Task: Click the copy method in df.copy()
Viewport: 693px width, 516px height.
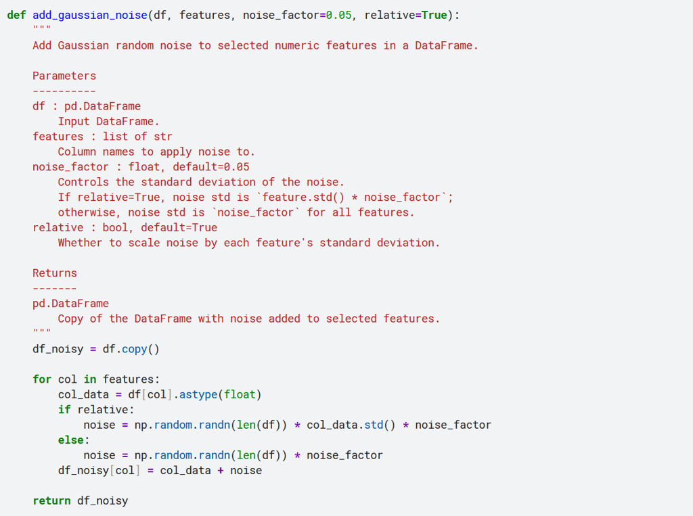Action: (x=134, y=349)
